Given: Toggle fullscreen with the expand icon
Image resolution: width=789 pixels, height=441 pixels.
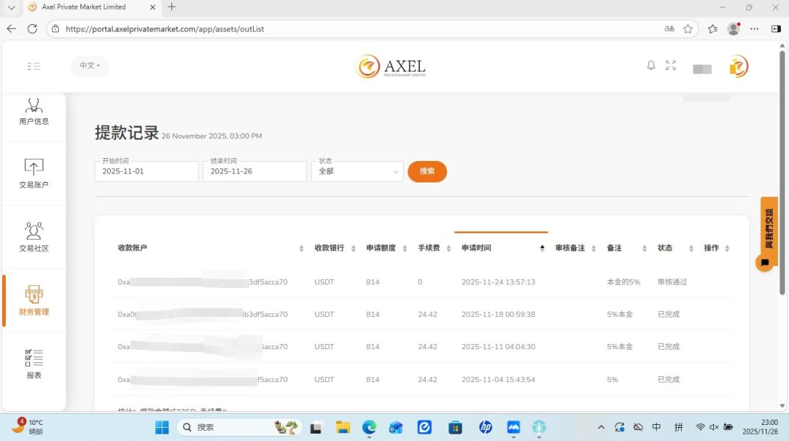Looking at the screenshot, I should [x=671, y=65].
